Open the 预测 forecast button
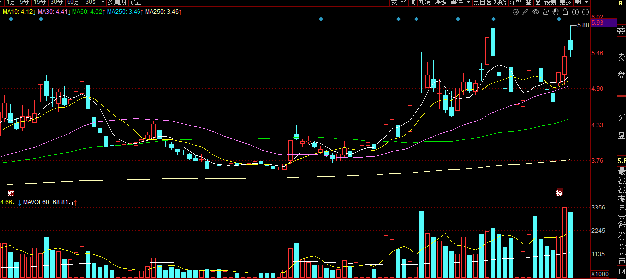Viewport: 626px width, 279px height. (x=550, y=2)
